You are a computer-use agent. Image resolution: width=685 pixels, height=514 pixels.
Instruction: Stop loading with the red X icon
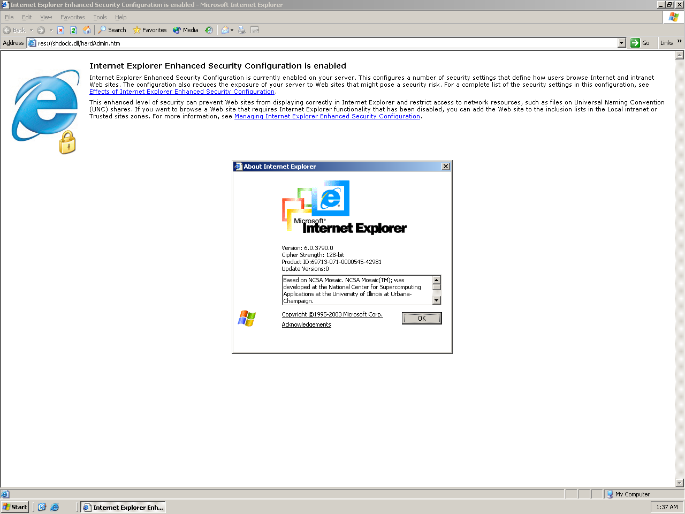(x=61, y=31)
